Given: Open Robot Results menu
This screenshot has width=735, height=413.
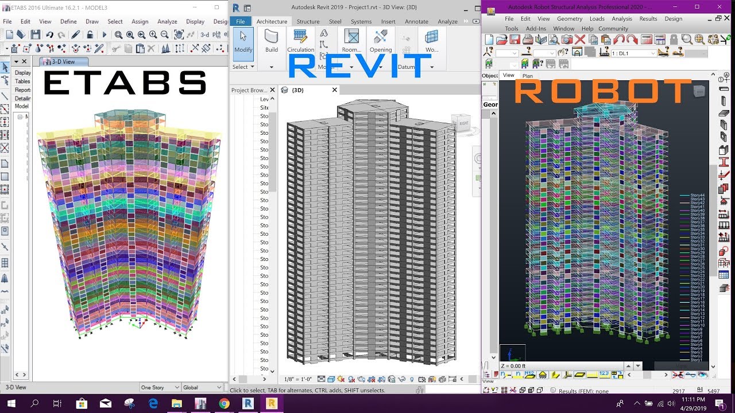Looking at the screenshot, I should click(x=648, y=19).
